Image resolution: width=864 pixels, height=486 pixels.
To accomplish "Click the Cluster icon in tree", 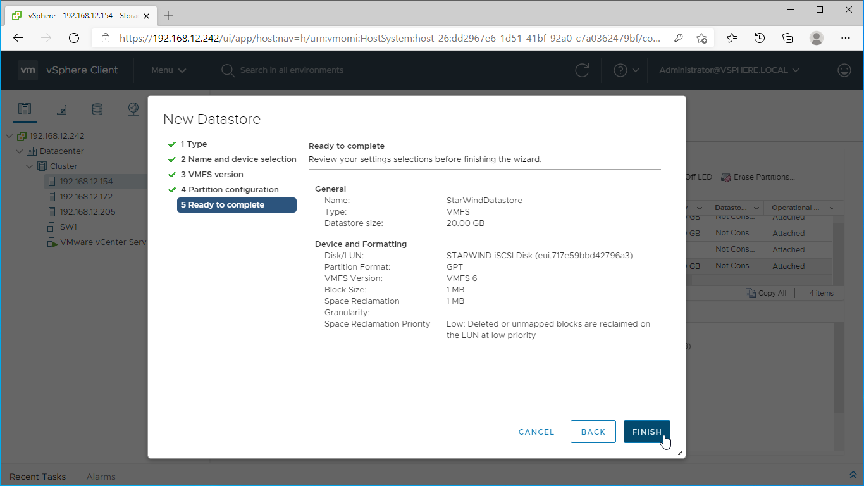I will 42,166.
